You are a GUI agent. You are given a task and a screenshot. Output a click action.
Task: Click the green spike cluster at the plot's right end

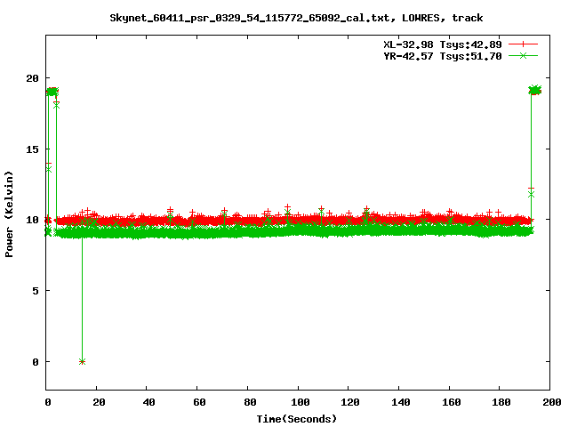pos(535,90)
